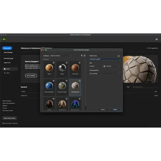The height and width of the screenshot is (161, 161).
Task: Expand the Create graph in dropdown
Action: coord(104,74)
